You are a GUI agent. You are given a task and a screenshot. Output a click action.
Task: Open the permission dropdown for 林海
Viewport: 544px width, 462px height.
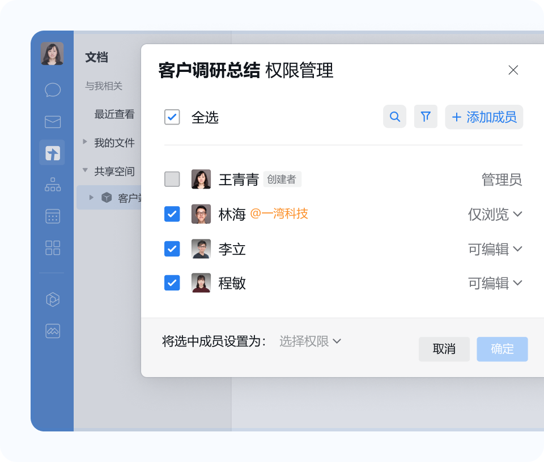click(x=496, y=214)
